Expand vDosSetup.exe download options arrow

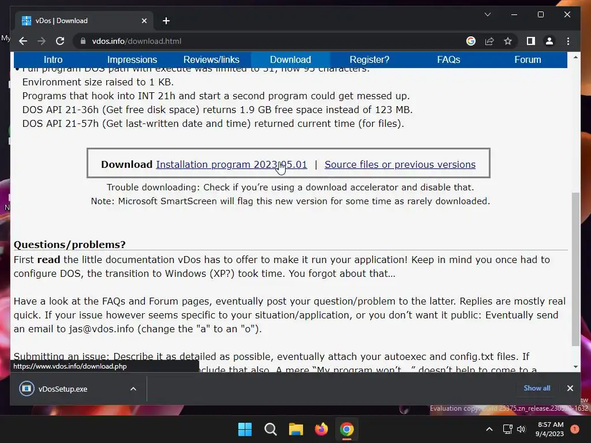(x=133, y=389)
